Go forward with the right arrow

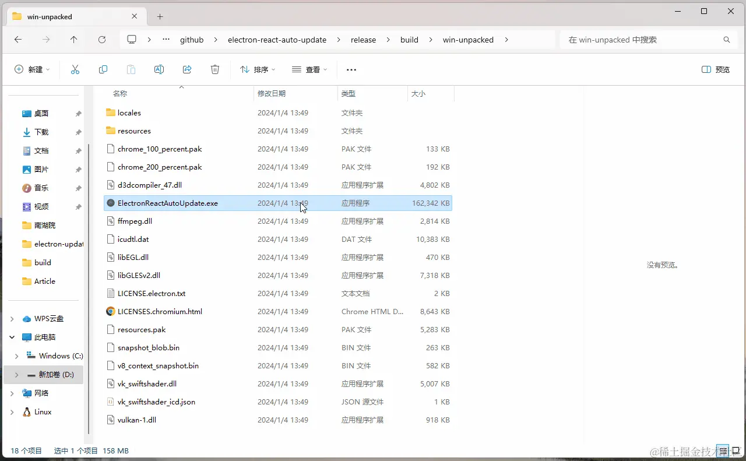tap(46, 40)
